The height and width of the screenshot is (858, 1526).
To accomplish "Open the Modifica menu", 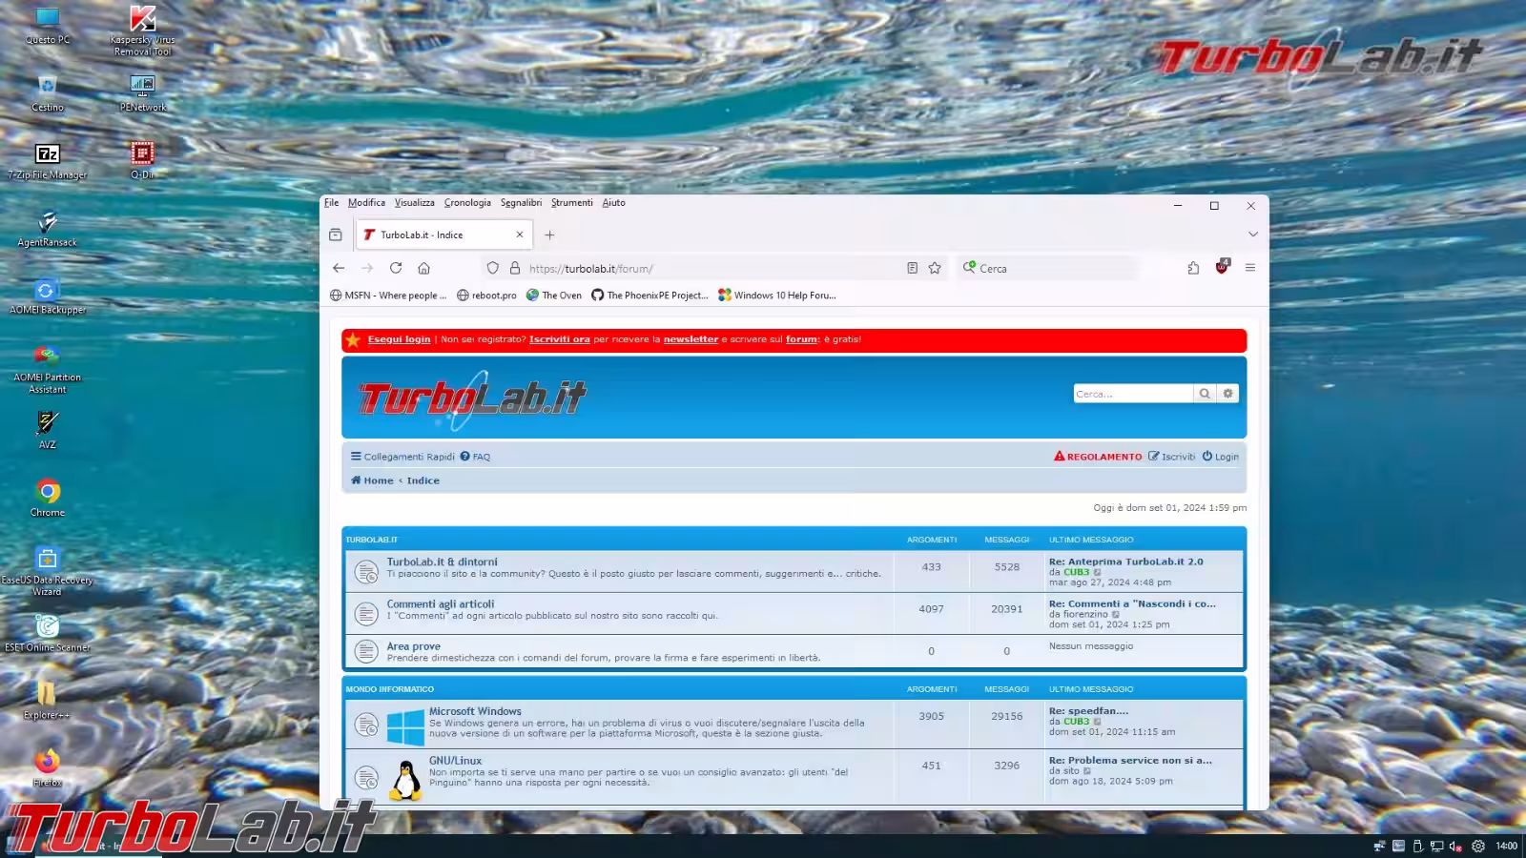I will click(366, 203).
